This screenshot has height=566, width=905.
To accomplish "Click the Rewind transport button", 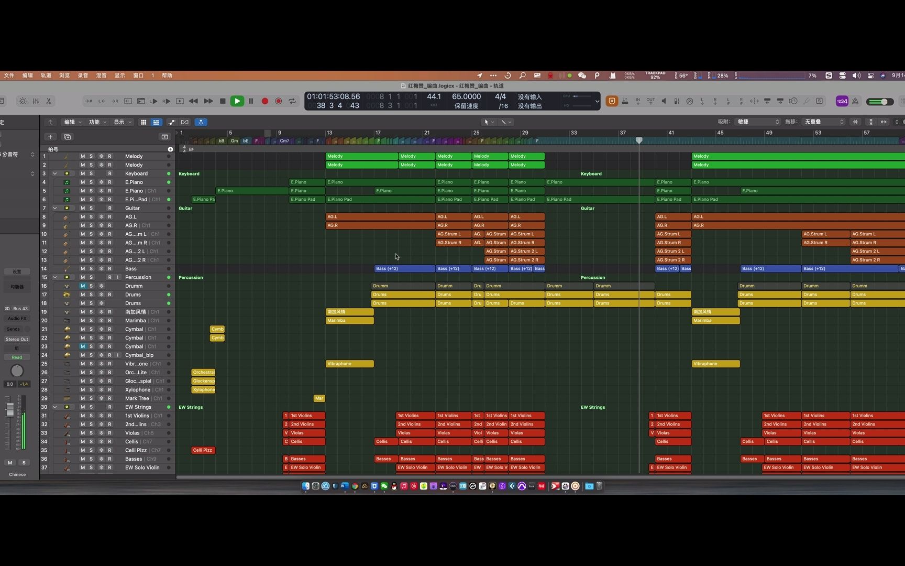I will pyautogui.click(x=193, y=101).
